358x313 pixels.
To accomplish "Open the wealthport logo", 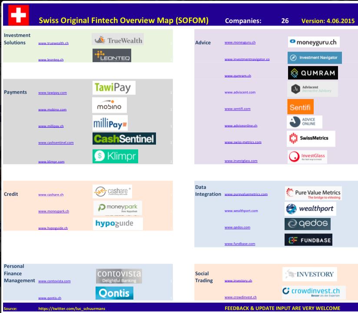I will [310, 209].
